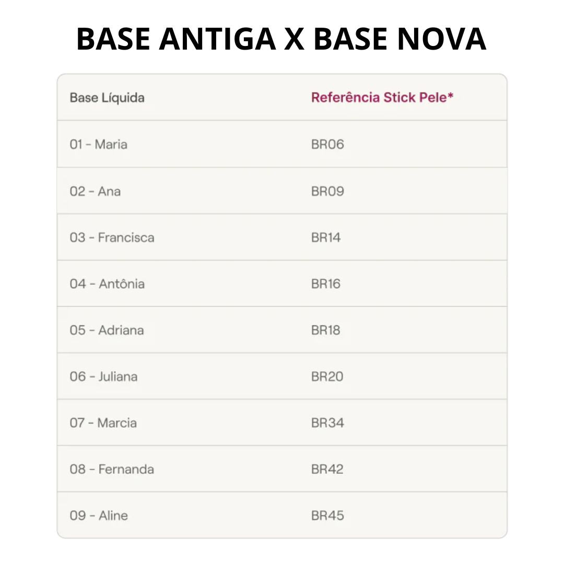Select the 02 - Ana shade
Image resolution: width=564 pixels, height=564 pixels.
pyautogui.click(x=95, y=191)
